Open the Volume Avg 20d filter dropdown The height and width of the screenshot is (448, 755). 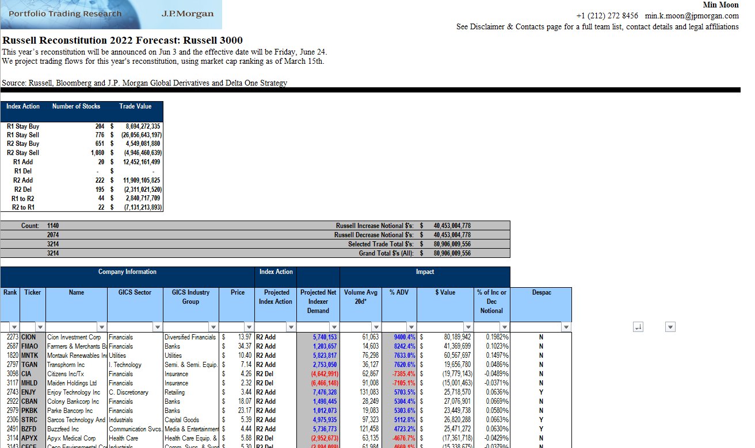376,327
